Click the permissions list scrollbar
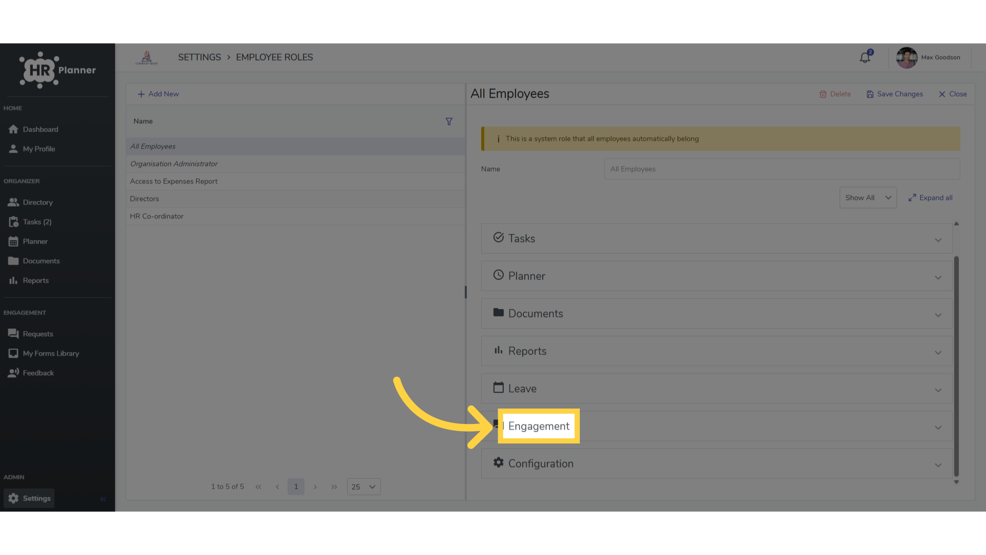 (x=956, y=366)
